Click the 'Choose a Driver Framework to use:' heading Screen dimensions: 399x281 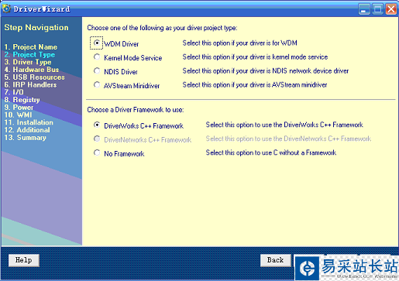point(136,110)
